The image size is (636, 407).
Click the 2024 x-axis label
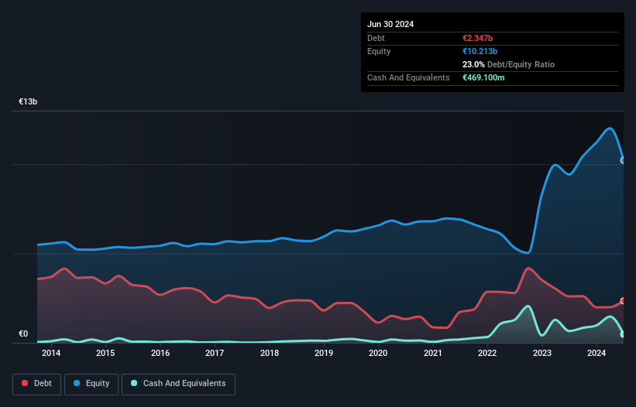click(x=596, y=353)
